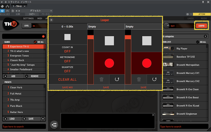Save the first loop track
Screen dimensions: 211x132
[106, 87]
